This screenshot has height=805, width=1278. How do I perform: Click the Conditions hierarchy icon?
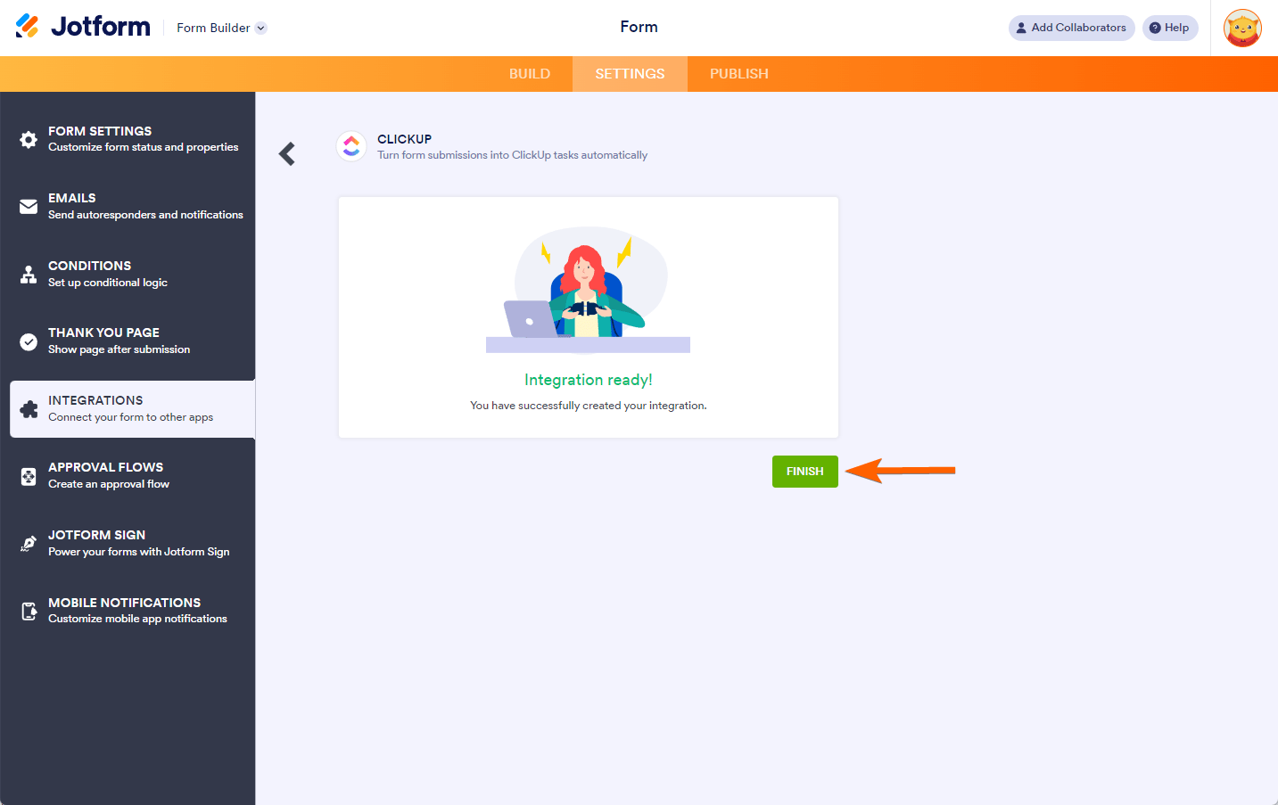(x=29, y=274)
